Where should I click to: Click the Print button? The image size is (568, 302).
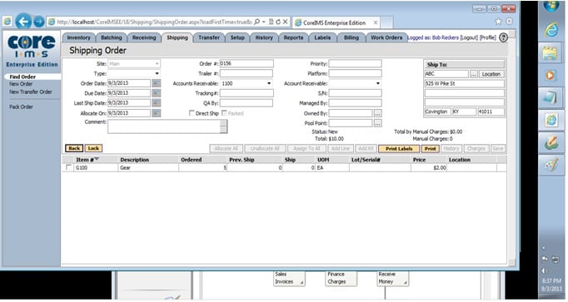tap(431, 149)
